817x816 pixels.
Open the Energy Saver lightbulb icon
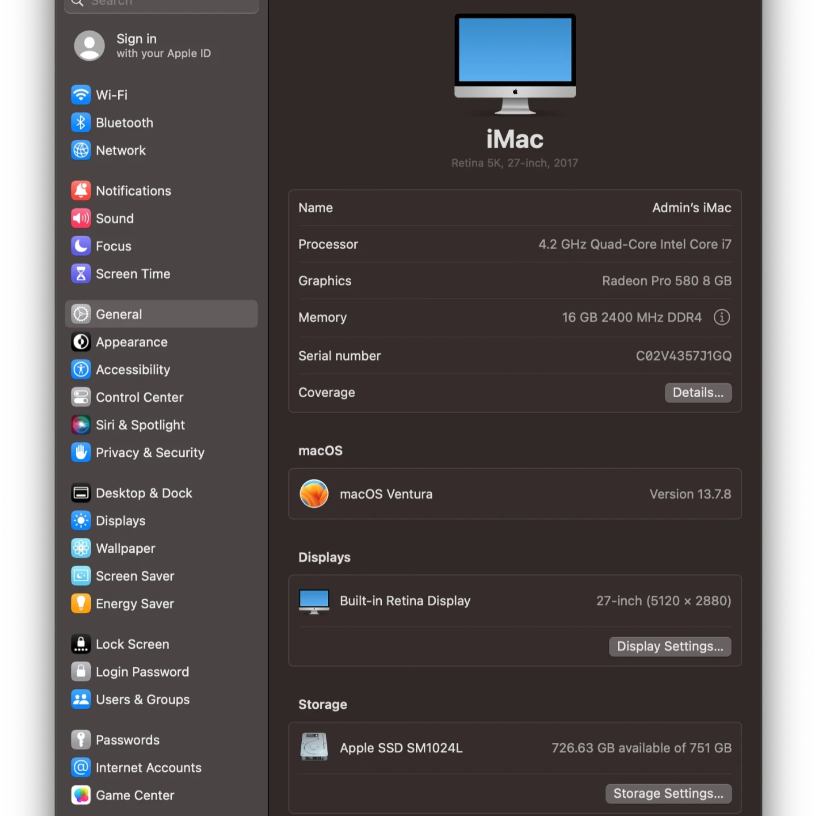pyautogui.click(x=81, y=604)
